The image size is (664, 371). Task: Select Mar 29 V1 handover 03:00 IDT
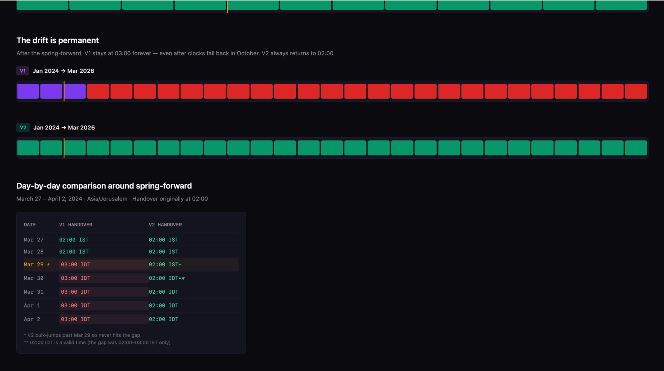76,264
